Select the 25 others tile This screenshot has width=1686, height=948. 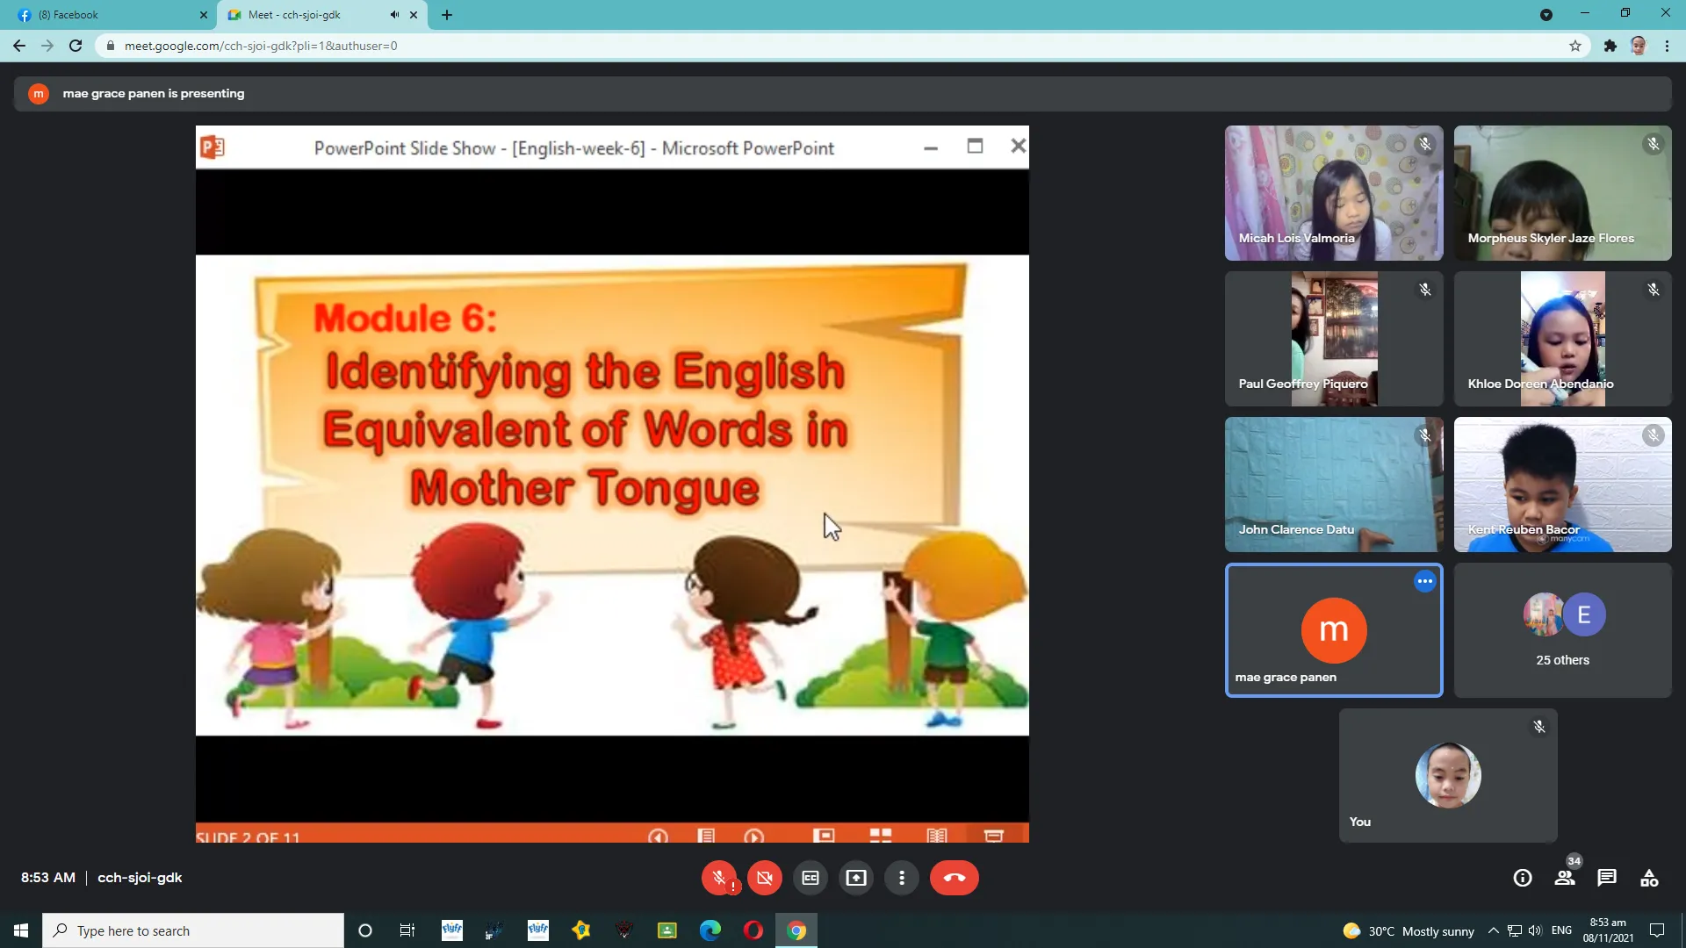click(1562, 630)
